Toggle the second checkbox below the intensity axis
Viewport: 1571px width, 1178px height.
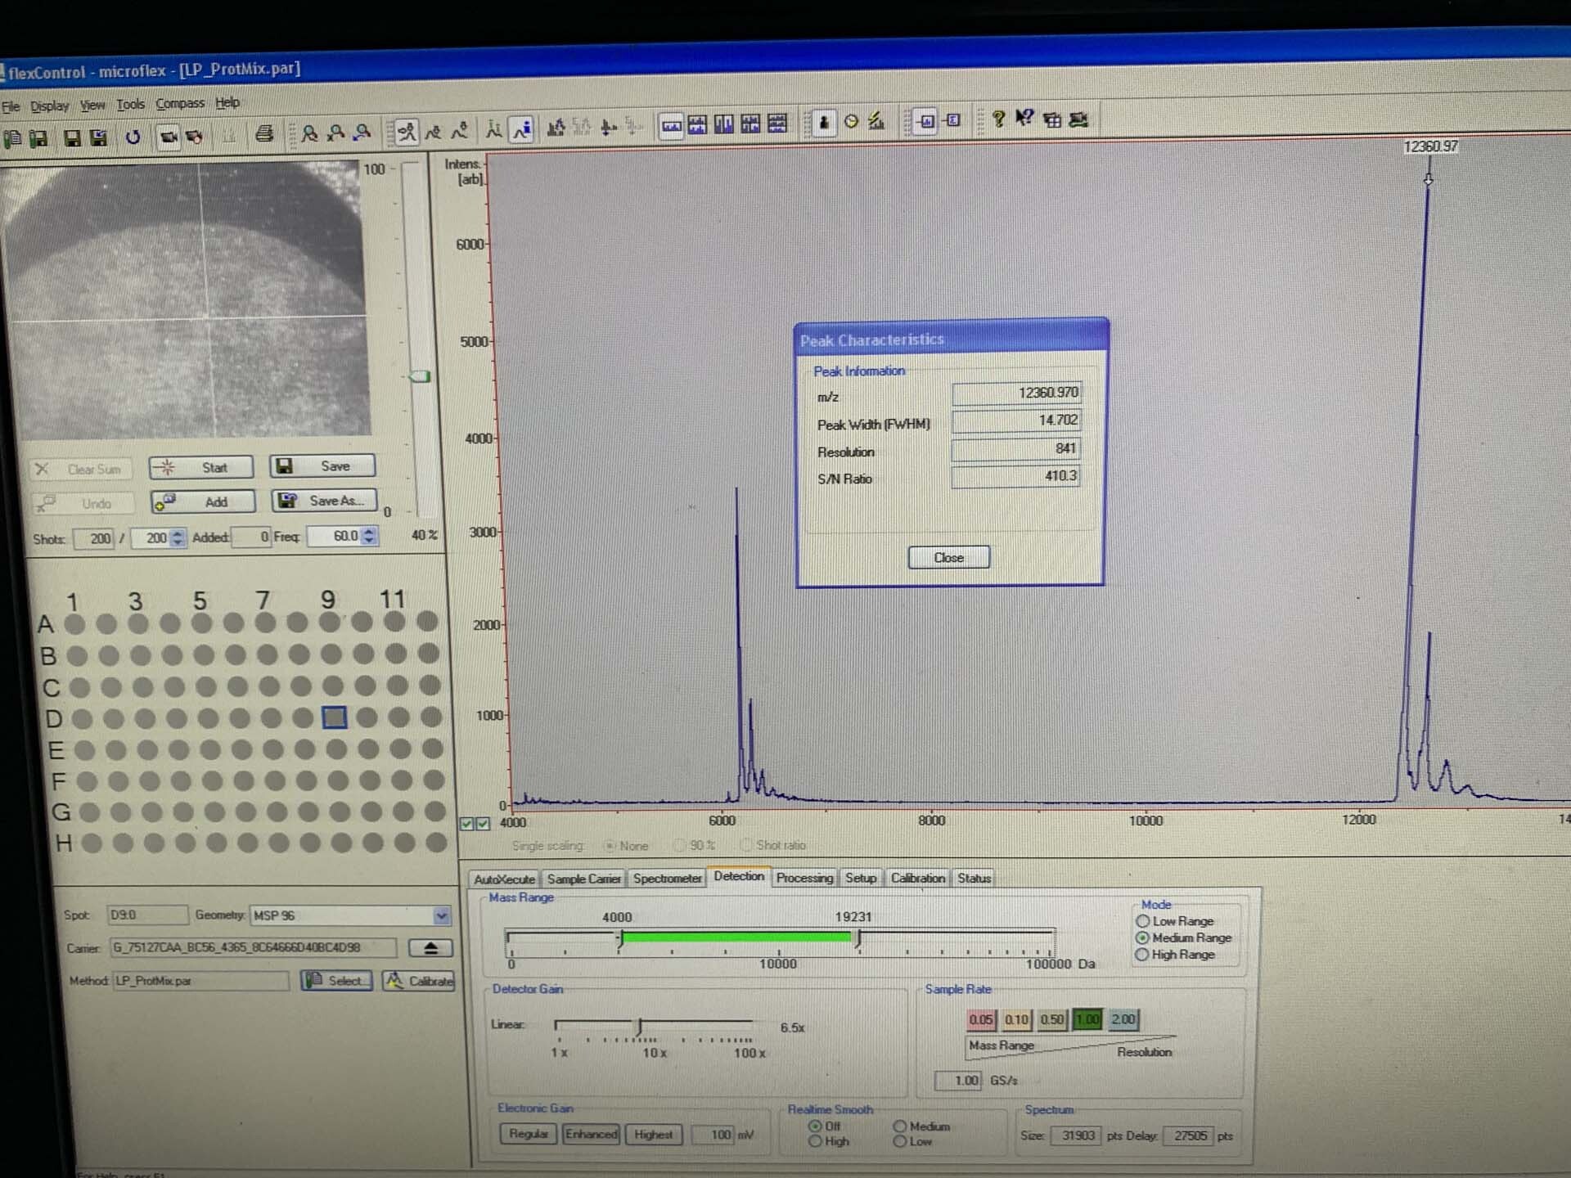tap(483, 824)
